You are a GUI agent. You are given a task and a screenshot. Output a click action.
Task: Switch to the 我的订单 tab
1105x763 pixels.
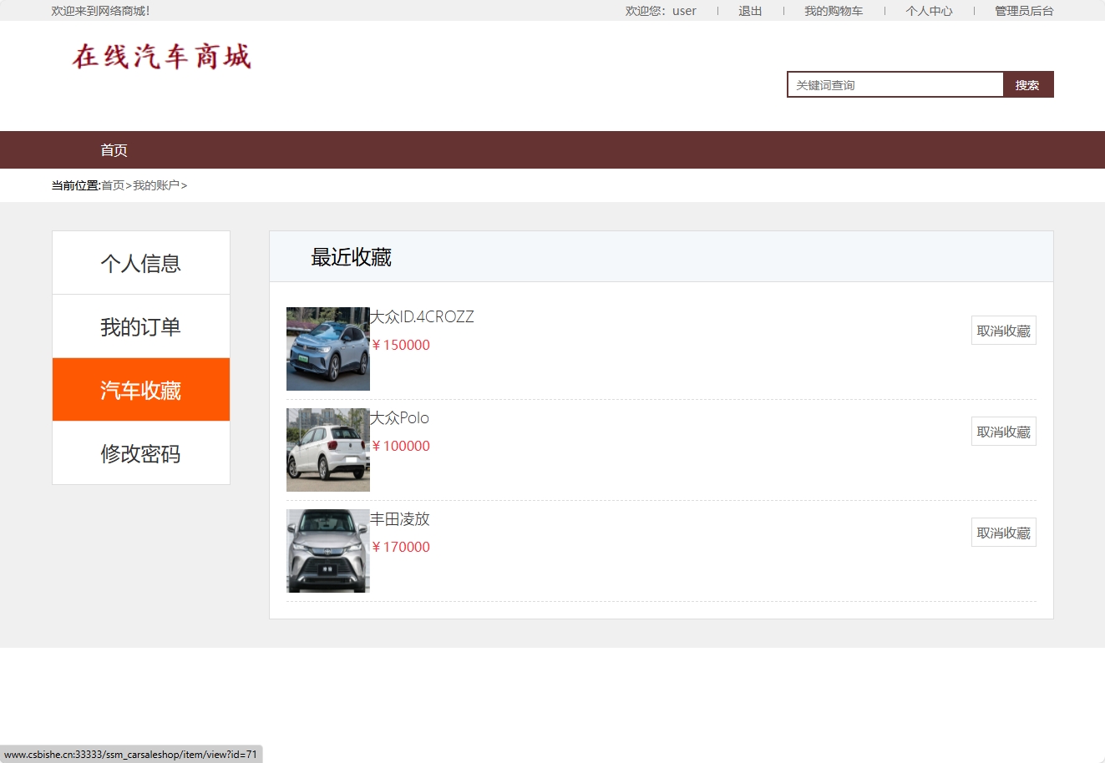tap(140, 326)
